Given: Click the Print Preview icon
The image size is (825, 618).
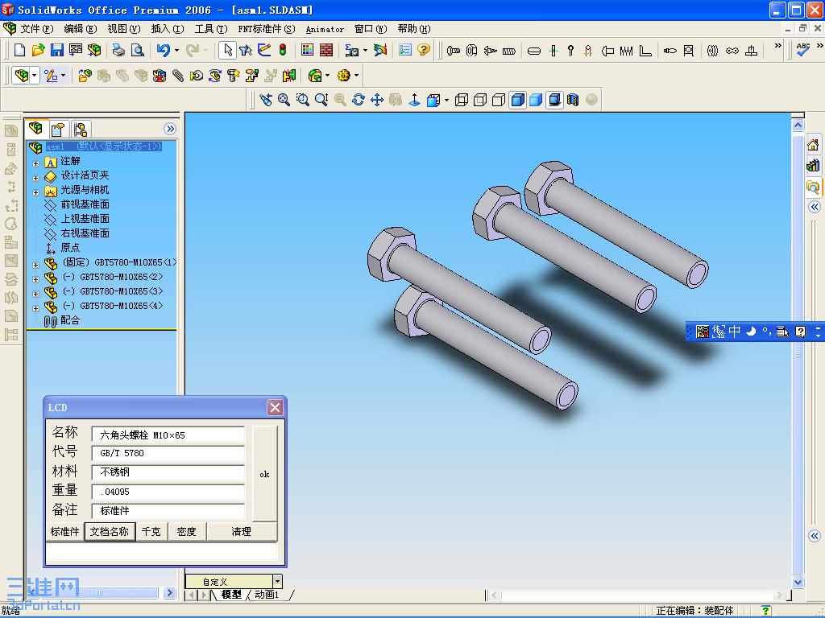Looking at the screenshot, I should [x=137, y=50].
